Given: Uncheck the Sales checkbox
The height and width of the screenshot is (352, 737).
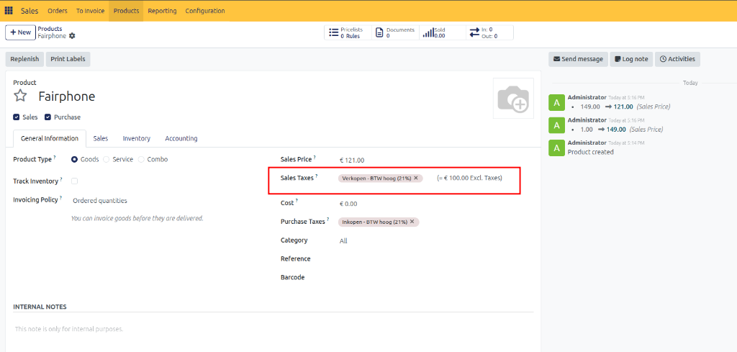Looking at the screenshot, I should tap(17, 117).
